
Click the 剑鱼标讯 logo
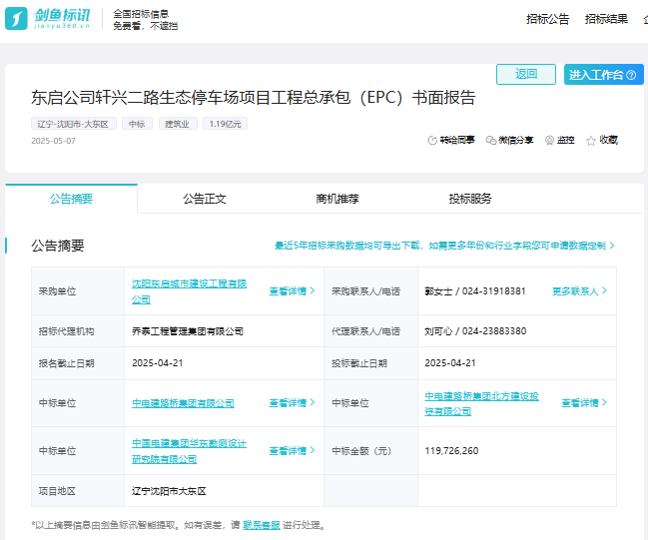(48, 19)
